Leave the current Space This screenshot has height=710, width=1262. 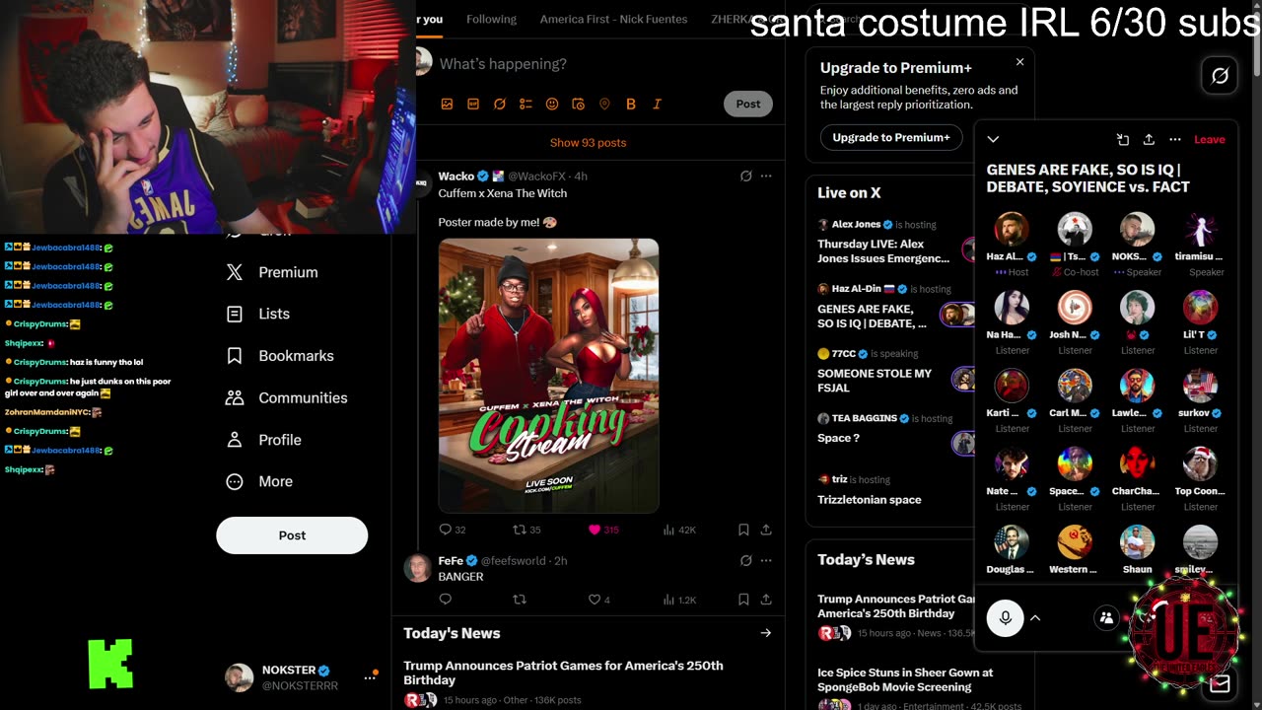pos(1210,139)
